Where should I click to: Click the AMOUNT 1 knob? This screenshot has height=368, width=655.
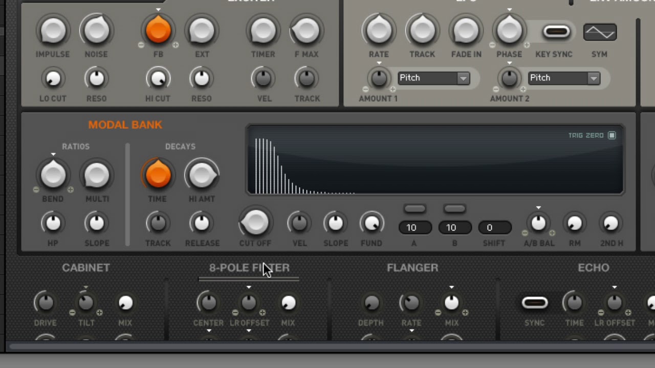379,78
